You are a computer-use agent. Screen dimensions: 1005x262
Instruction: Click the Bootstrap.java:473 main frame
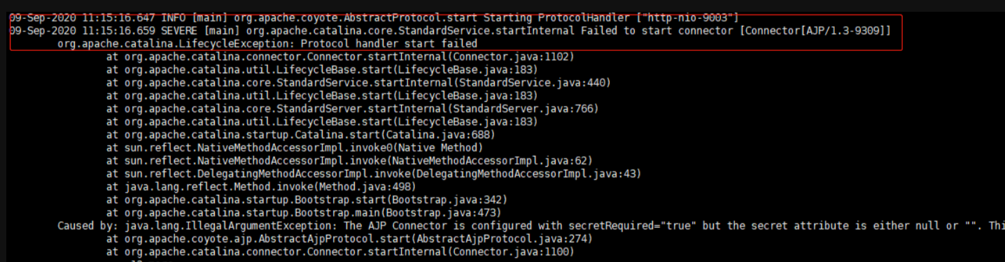(304, 212)
